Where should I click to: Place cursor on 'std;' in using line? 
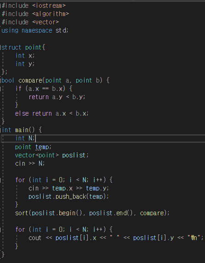(x=62, y=30)
